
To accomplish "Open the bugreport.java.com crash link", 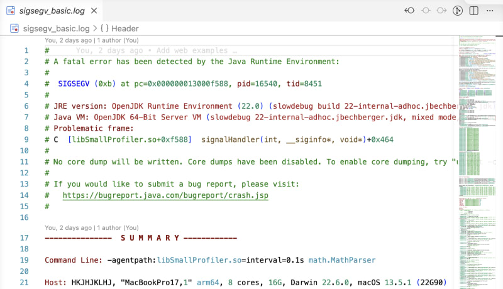I will click(165, 195).
